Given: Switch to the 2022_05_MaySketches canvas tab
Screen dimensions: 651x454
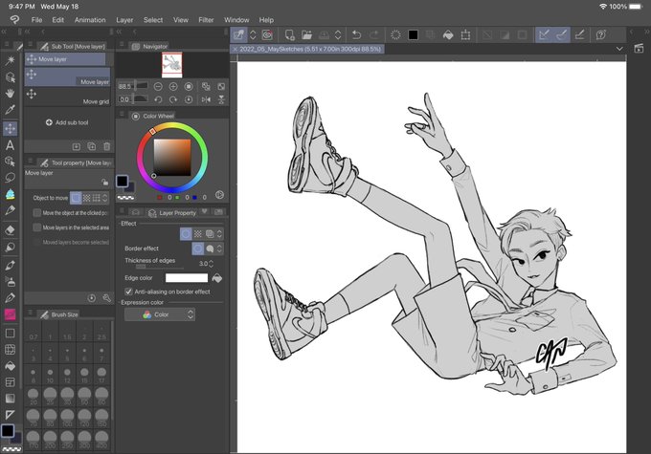Looking at the screenshot, I should 307,49.
